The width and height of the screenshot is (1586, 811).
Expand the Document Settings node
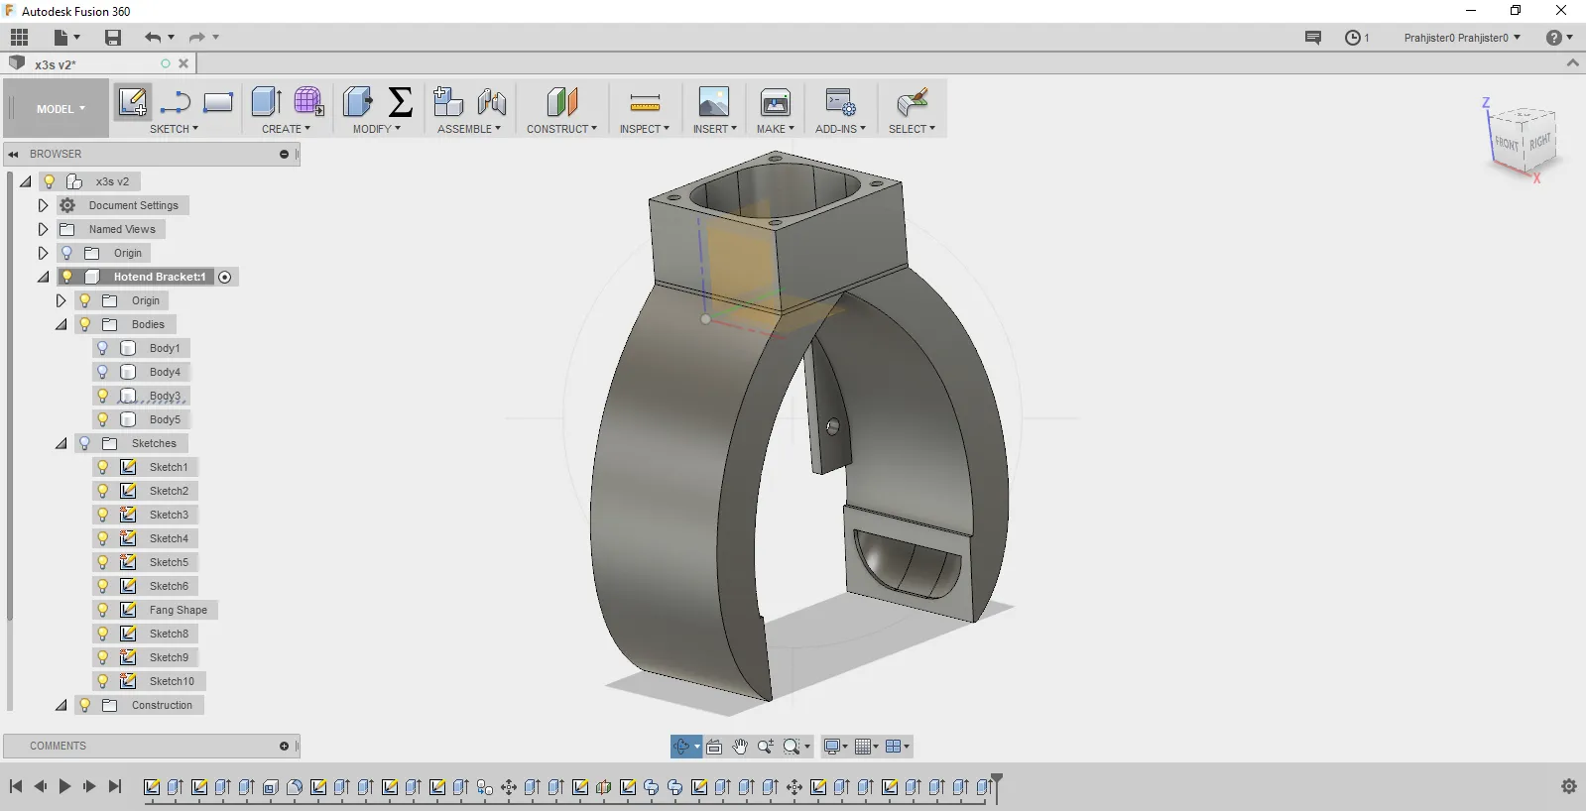click(x=43, y=205)
